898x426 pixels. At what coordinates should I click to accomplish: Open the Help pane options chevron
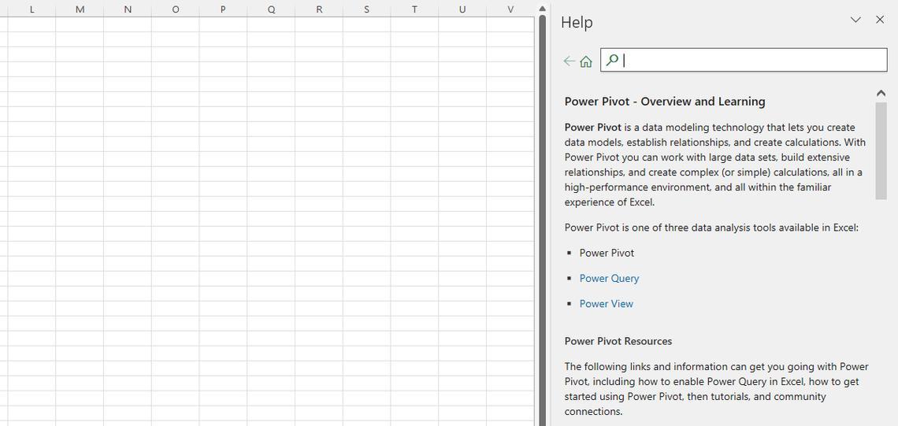click(x=855, y=20)
